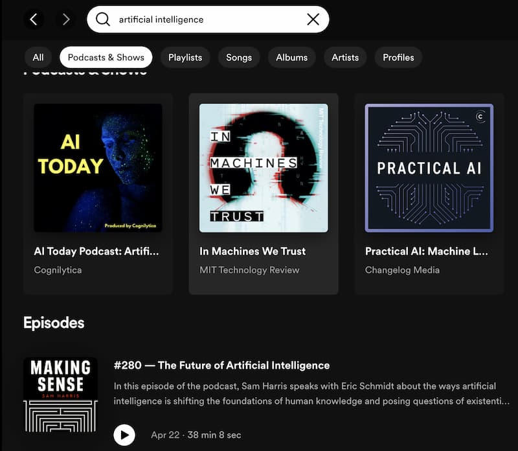Switch to the Songs filter

(x=239, y=57)
